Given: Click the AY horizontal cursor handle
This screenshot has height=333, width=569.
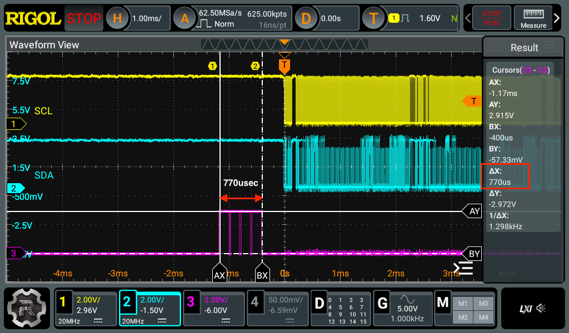Looking at the screenshot, I should pos(472,211).
